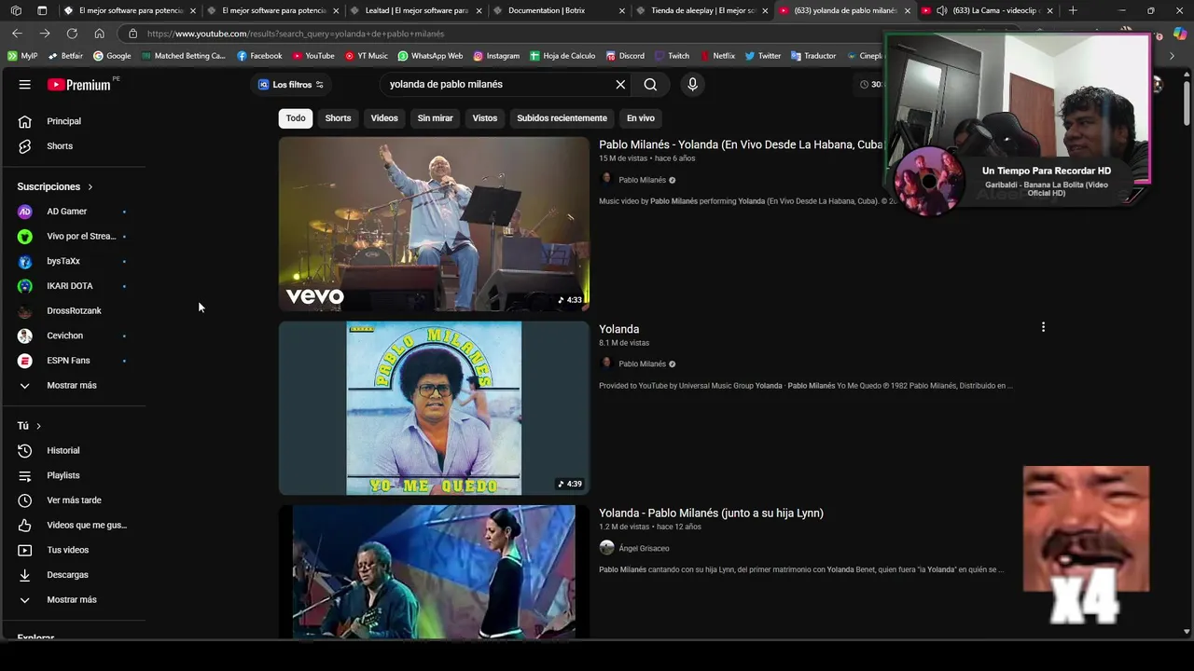Viewport: 1194px width, 671px height.
Task: Open the Yolanda junto a su hija Lynn title
Action: pyautogui.click(x=711, y=514)
